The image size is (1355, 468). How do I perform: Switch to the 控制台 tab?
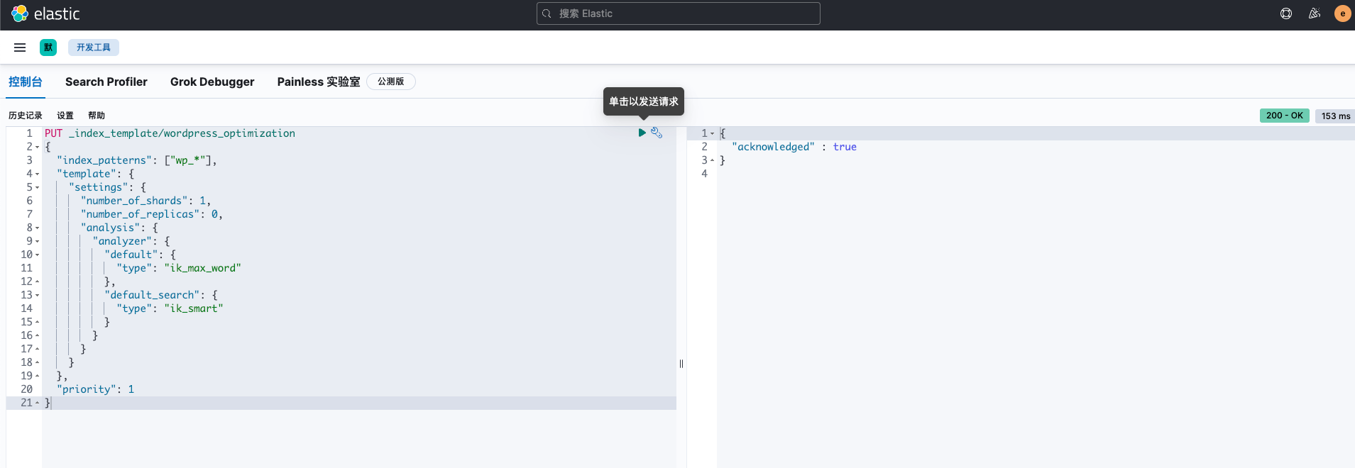pos(26,82)
